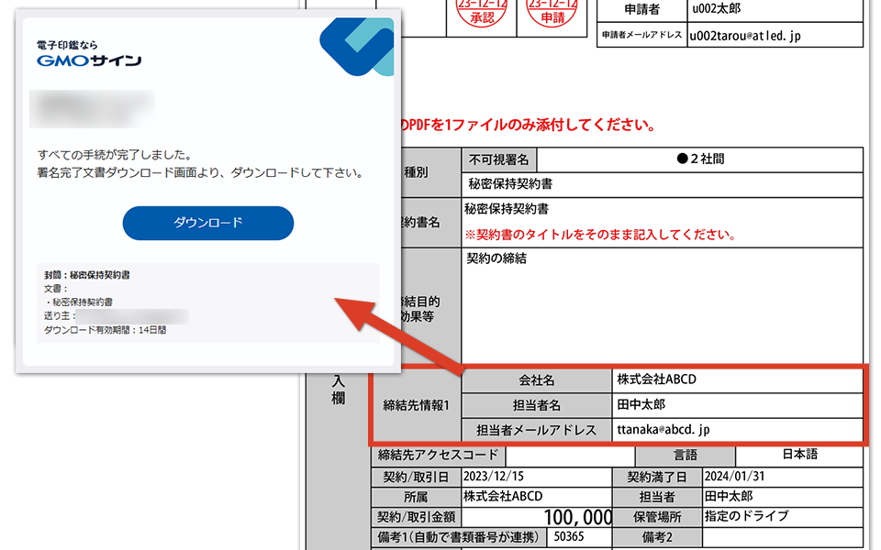
Task: Open the 言語 field showing 日本語
Action: [x=799, y=455]
